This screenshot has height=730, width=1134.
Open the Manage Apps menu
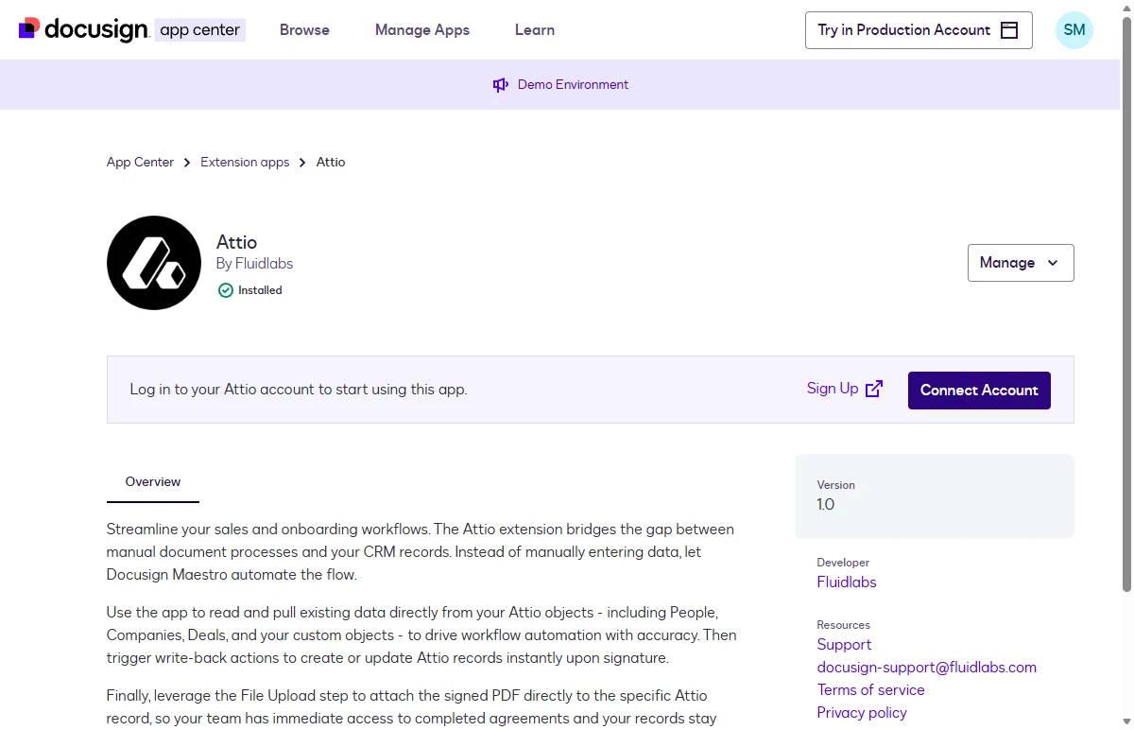[422, 30]
